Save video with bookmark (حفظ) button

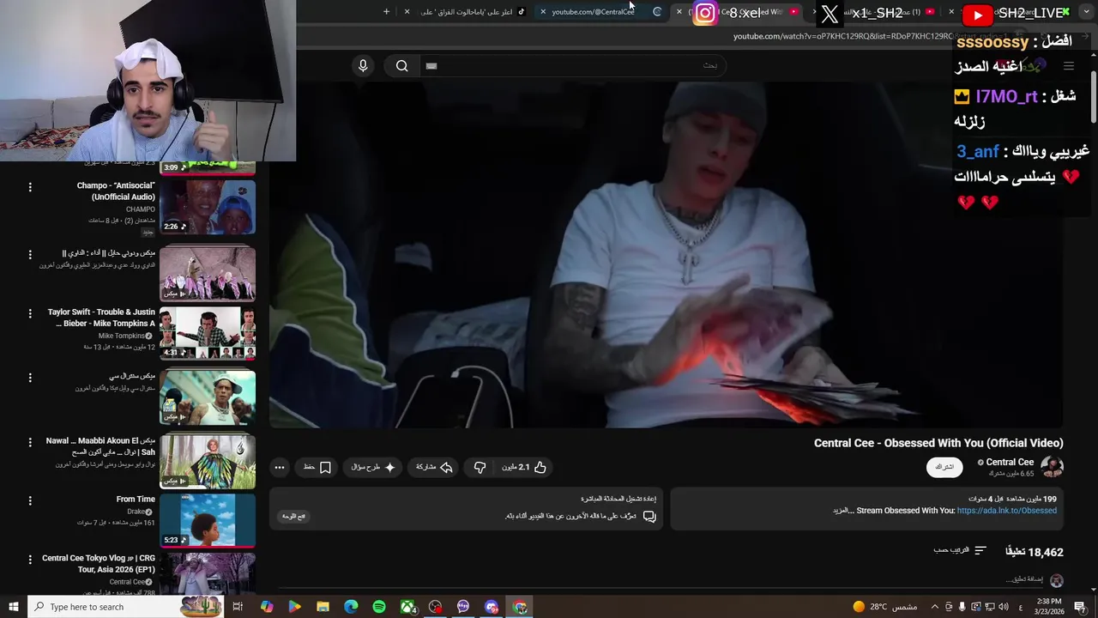(x=317, y=467)
